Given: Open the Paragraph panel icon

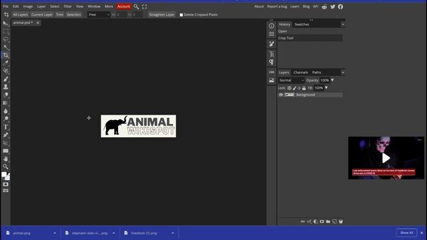Looking at the screenshot, I should (x=272, y=62).
